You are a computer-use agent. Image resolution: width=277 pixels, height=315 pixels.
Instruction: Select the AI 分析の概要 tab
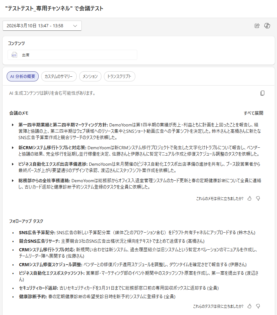click(23, 76)
